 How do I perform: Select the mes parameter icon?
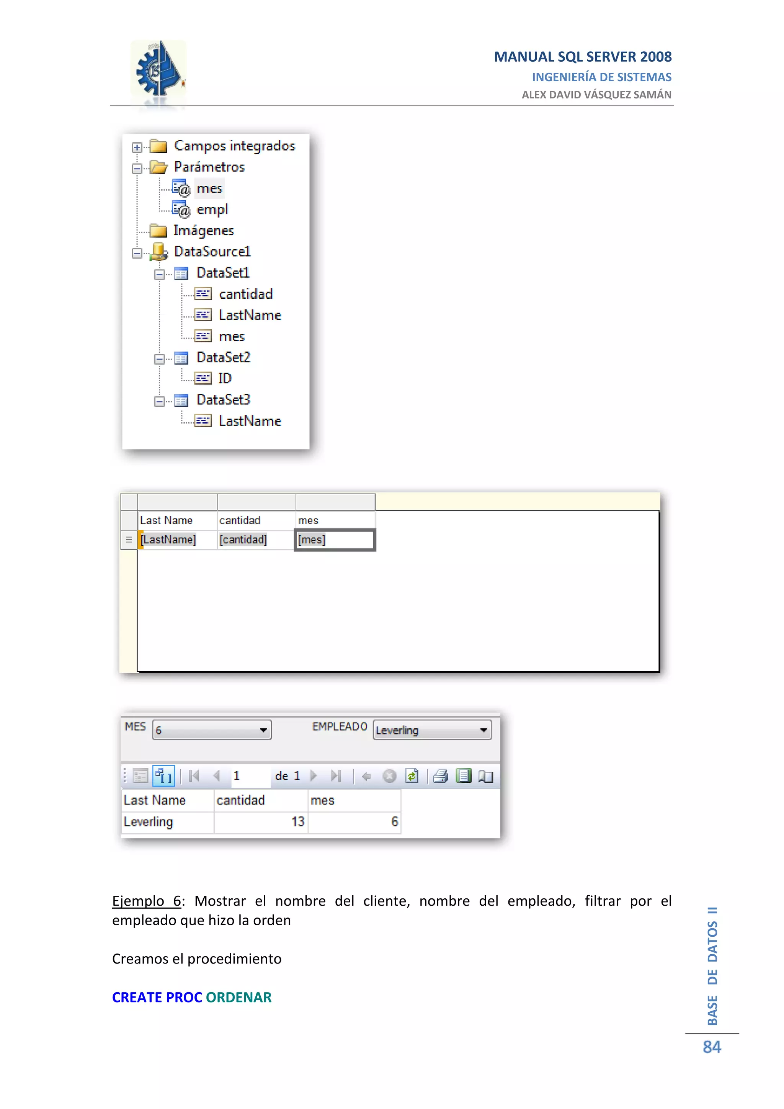click(181, 188)
